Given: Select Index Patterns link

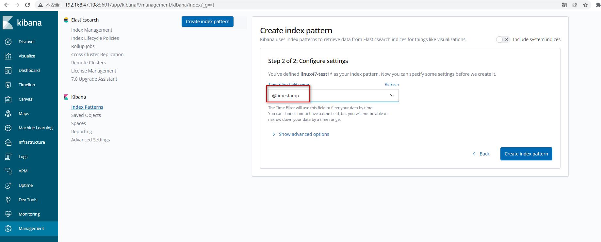Looking at the screenshot, I should 87,107.
